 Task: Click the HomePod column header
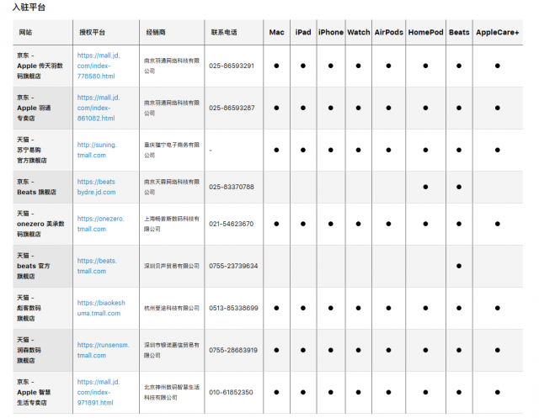(x=425, y=32)
